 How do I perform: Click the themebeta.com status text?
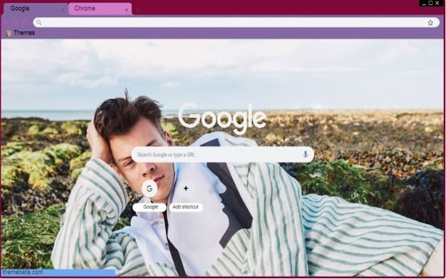point(22,272)
